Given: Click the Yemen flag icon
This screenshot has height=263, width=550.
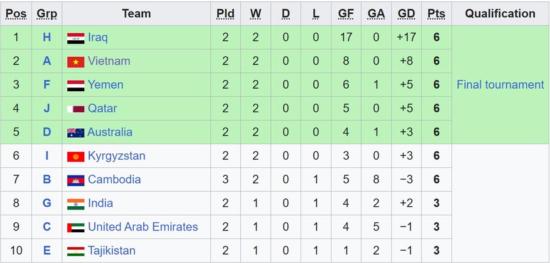Looking at the screenshot, I should pos(75,85).
